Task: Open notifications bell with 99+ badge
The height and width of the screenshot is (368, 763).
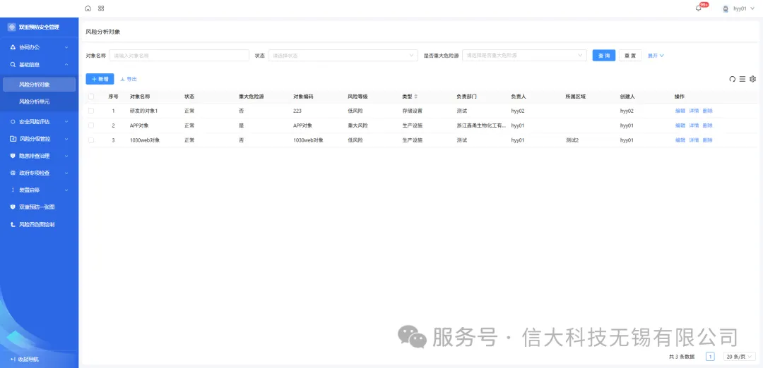Action: pos(699,8)
